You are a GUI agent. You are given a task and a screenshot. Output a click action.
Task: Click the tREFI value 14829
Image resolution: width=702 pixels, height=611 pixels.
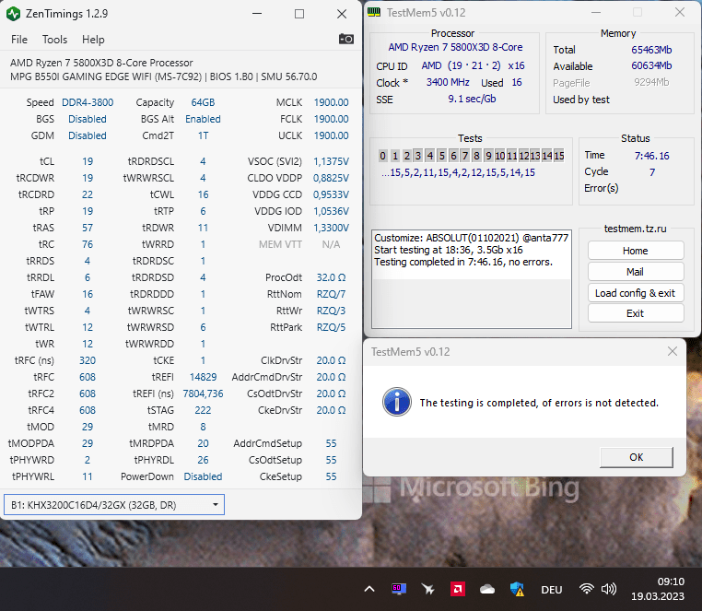click(x=203, y=377)
